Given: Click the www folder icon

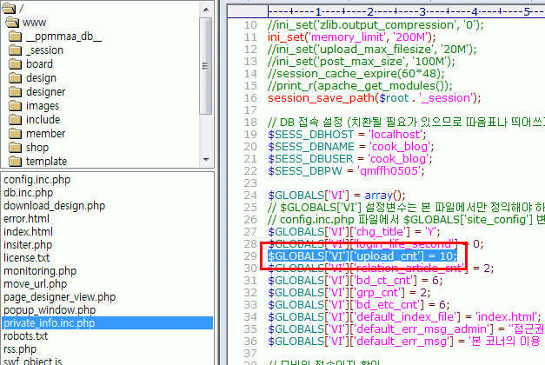Looking at the screenshot, I should tap(13, 22).
